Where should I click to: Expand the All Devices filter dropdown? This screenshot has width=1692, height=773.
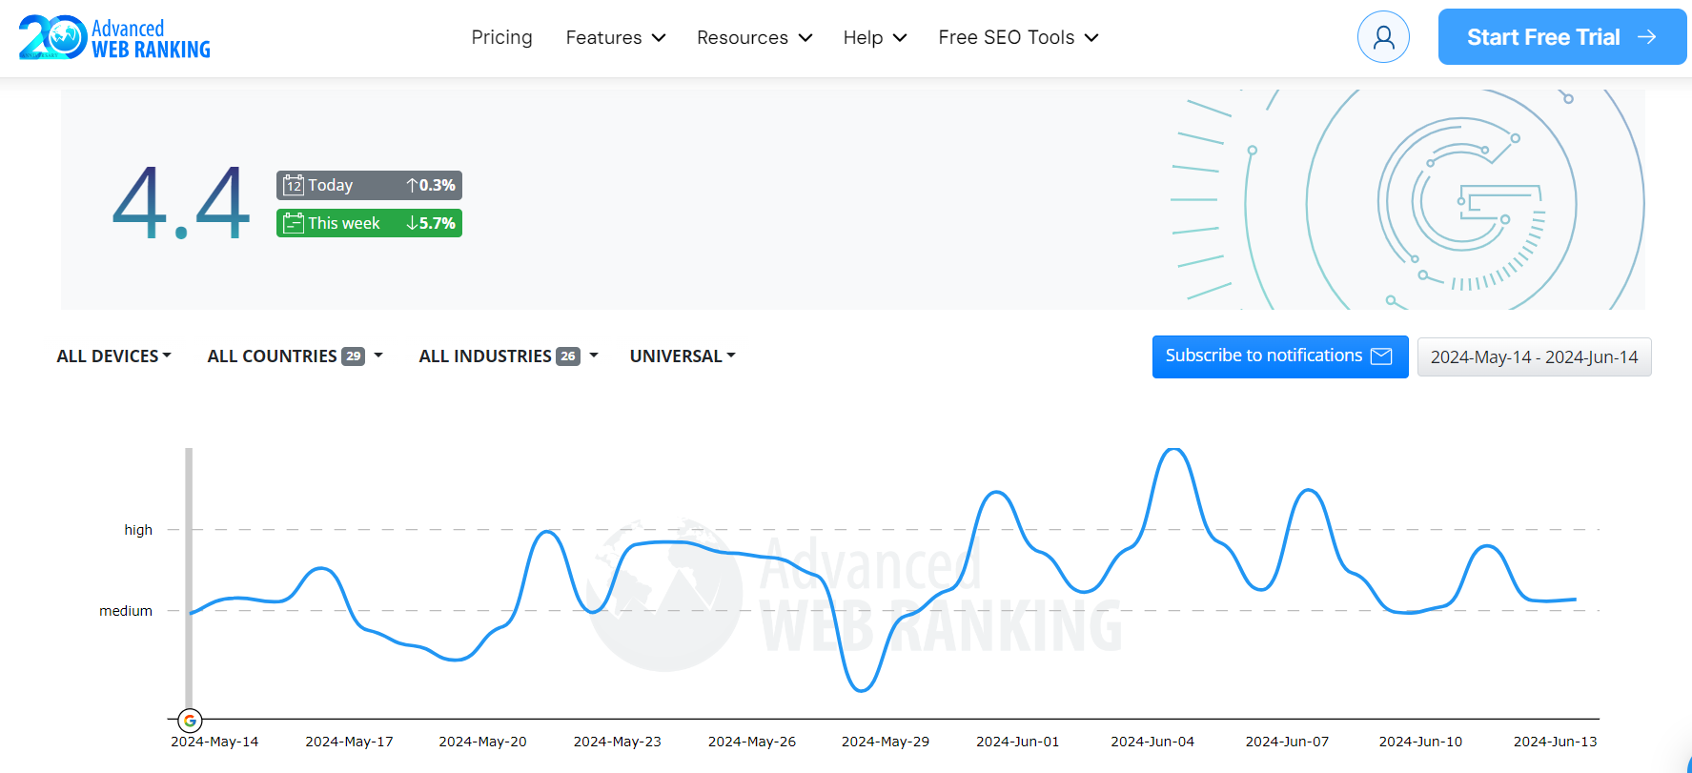(x=113, y=356)
